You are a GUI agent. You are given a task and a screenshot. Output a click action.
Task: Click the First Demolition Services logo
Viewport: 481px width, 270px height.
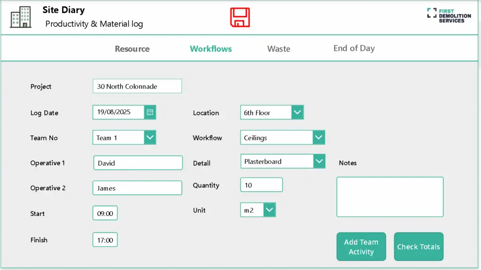point(449,15)
